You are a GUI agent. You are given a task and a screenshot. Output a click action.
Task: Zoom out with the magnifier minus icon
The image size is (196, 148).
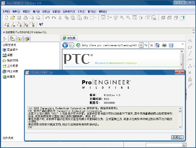[128, 18]
